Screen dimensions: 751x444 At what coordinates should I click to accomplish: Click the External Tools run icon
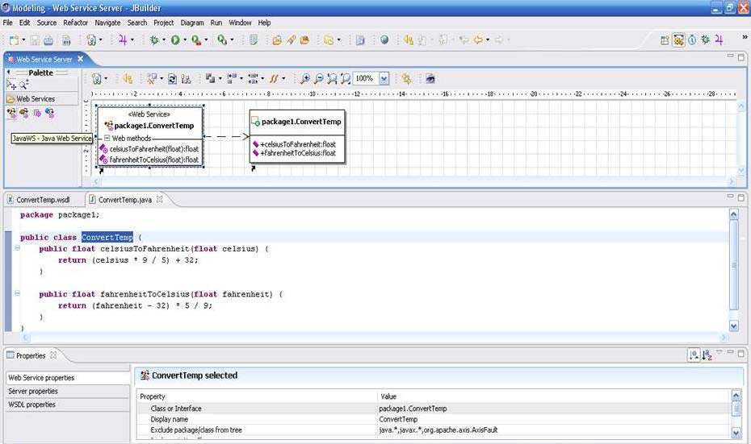[221, 40]
